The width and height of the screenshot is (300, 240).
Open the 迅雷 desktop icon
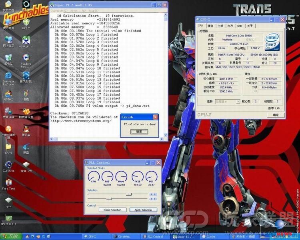point(26,149)
